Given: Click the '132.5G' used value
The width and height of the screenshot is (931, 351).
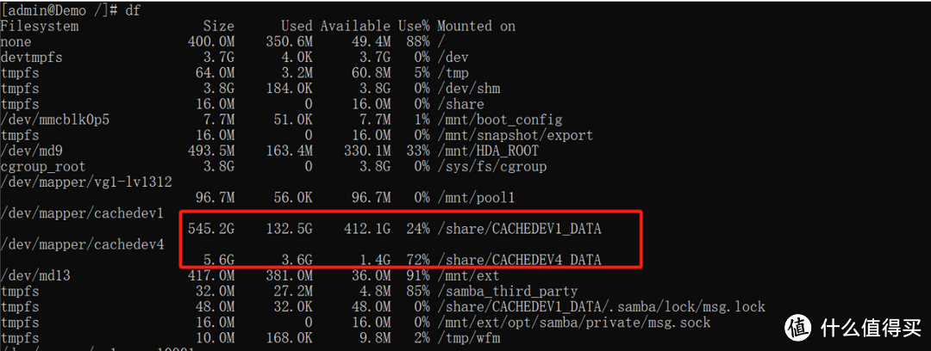Looking at the screenshot, I should tap(289, 228).
